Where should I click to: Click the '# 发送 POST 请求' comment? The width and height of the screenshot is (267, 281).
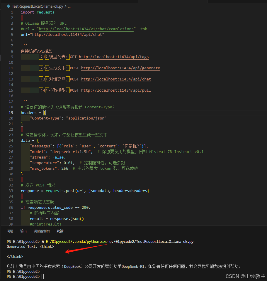coord(38,185)
